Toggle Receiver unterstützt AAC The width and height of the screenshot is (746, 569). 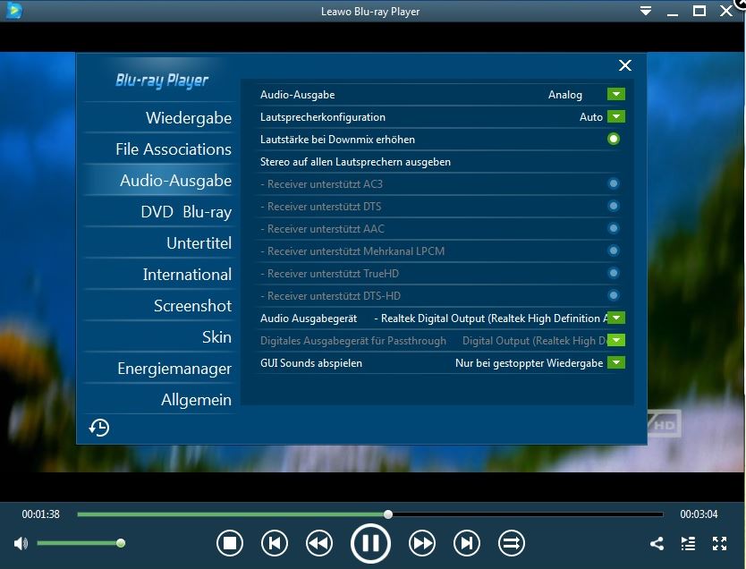(x=614, y=228)
